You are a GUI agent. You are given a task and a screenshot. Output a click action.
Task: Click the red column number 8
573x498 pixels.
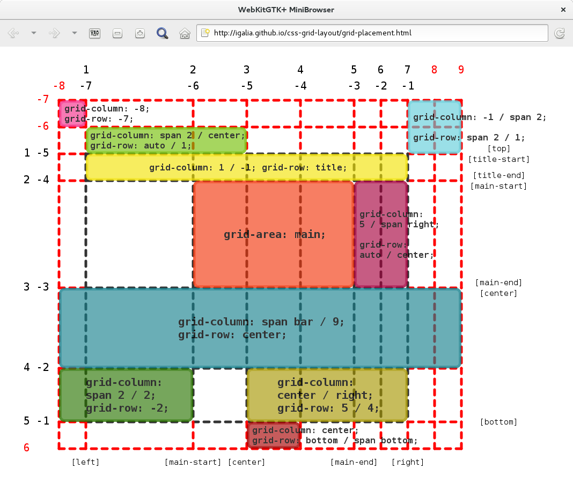(x=434, y=70)
